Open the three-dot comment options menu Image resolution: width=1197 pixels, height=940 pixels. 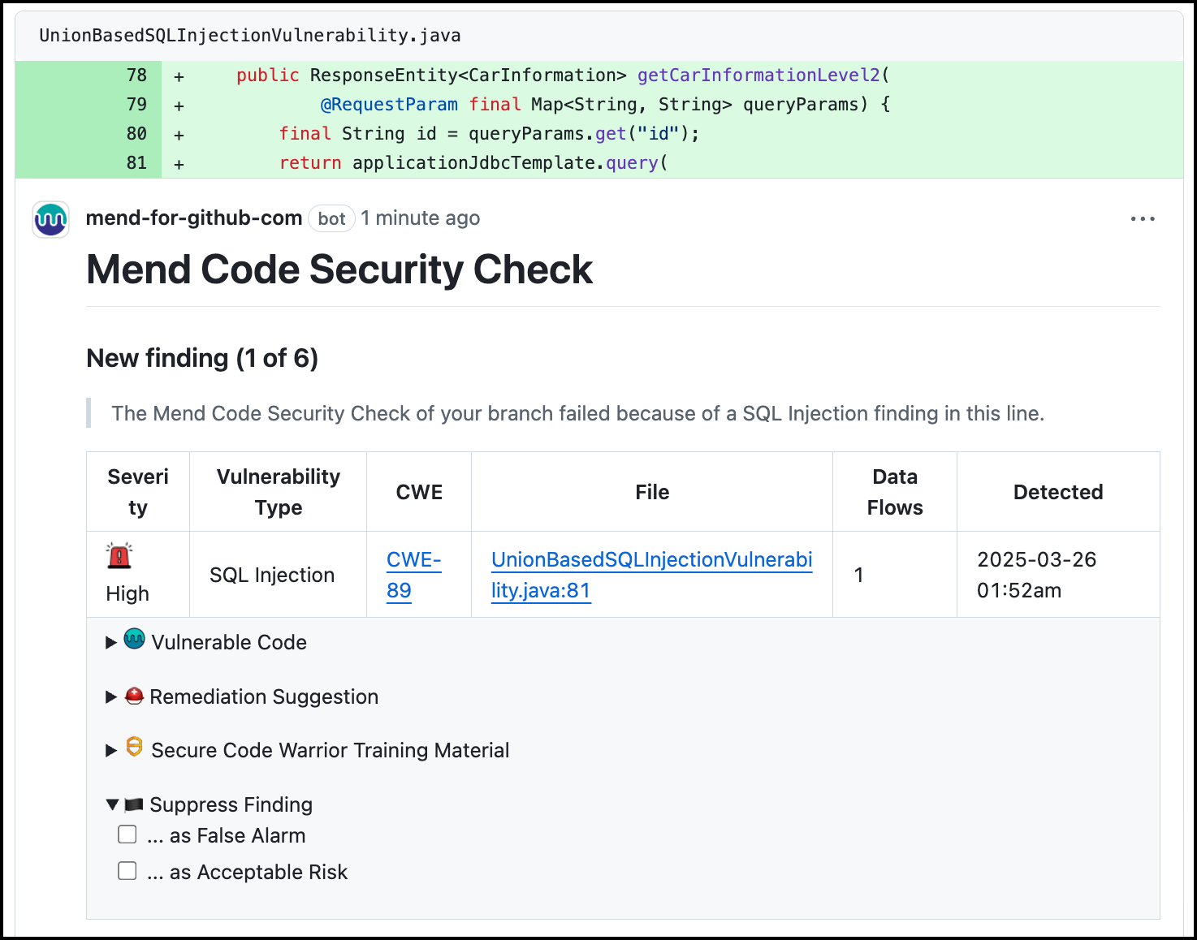click(1142, 219)
